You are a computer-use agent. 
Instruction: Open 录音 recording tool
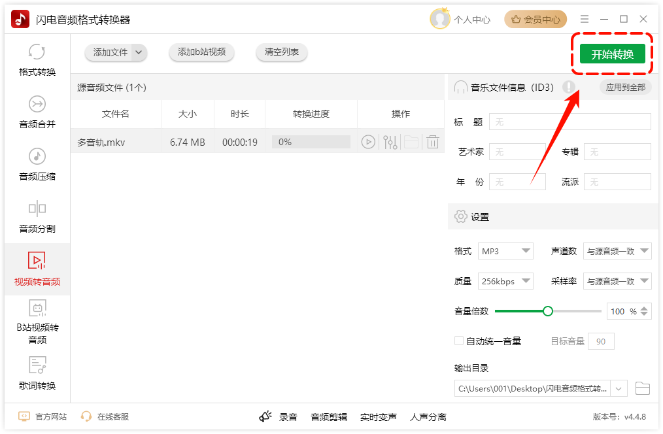[x=288, y=417]
